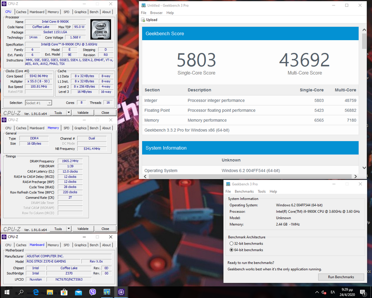Click Validate in CPU-Z processor window

tap(83, 113)
